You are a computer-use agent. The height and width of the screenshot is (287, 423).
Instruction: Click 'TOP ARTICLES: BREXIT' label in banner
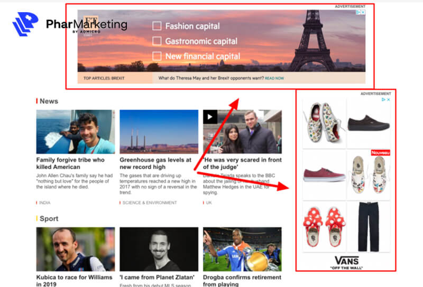[104, 79]
